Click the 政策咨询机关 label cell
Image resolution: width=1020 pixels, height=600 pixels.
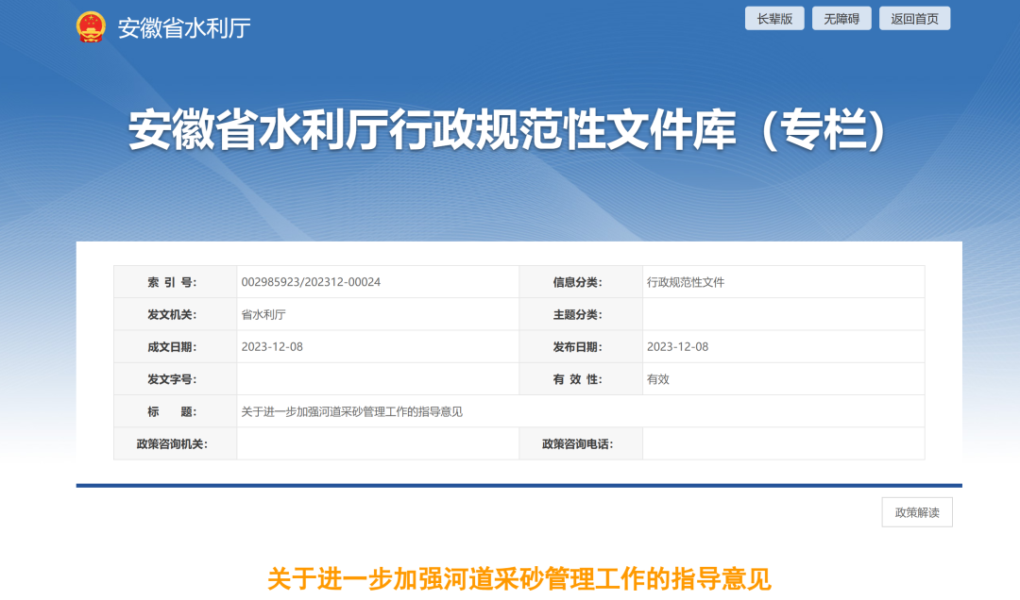coord(175,443)
